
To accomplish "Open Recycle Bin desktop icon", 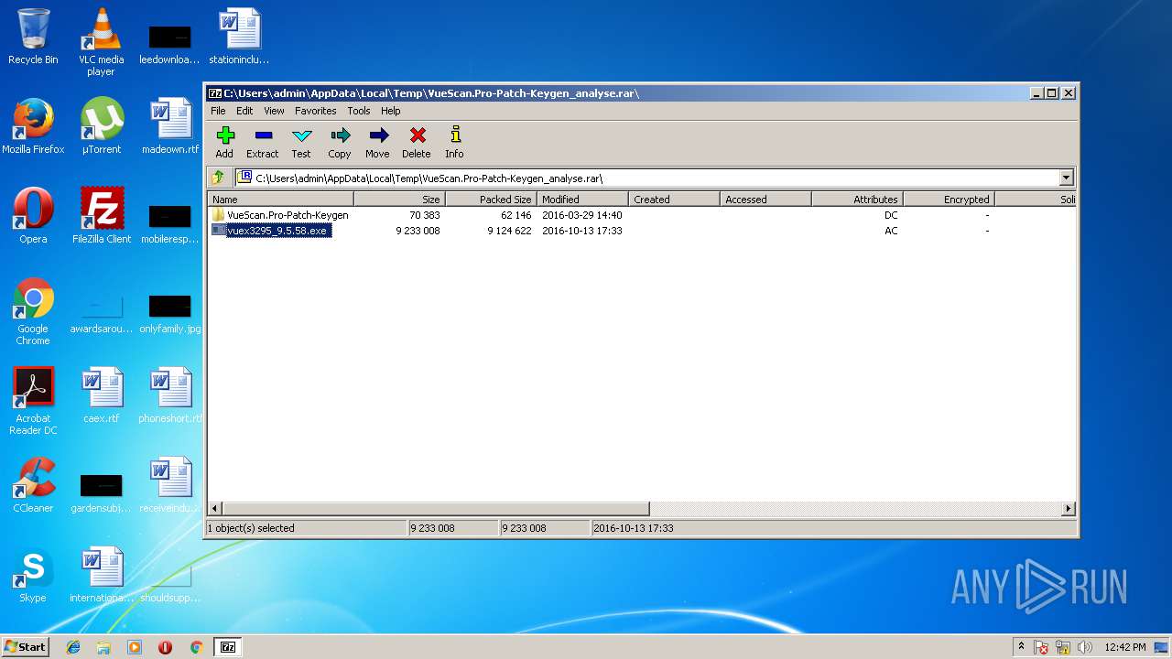I will pos(33,37).
